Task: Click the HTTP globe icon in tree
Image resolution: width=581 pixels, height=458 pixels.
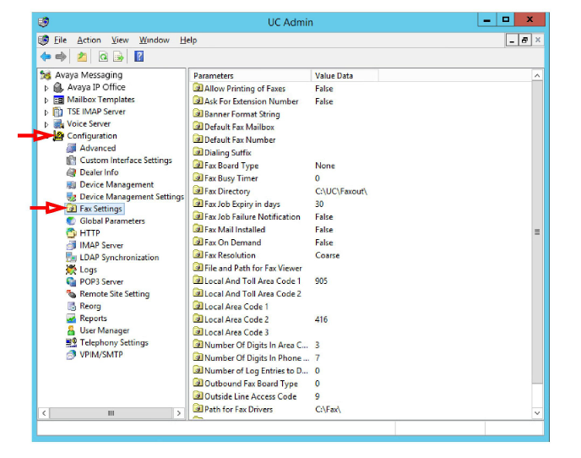Action: click(72, 233)
